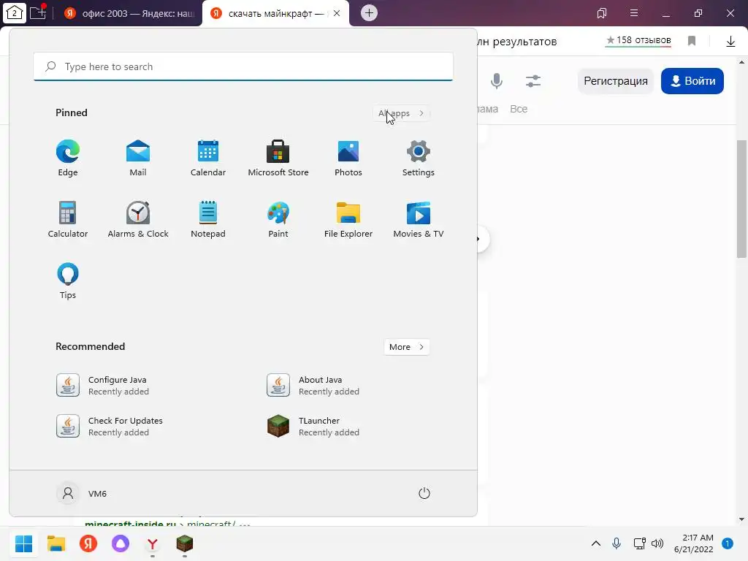This screenshot has width=748, height=561.
Task: Open File Explorer from the taskbar
Action: click(x=56, y=543)
